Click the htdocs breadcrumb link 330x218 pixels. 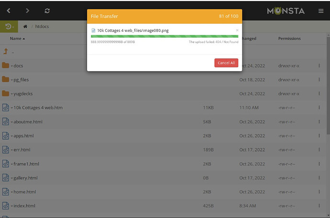(41, 27)
